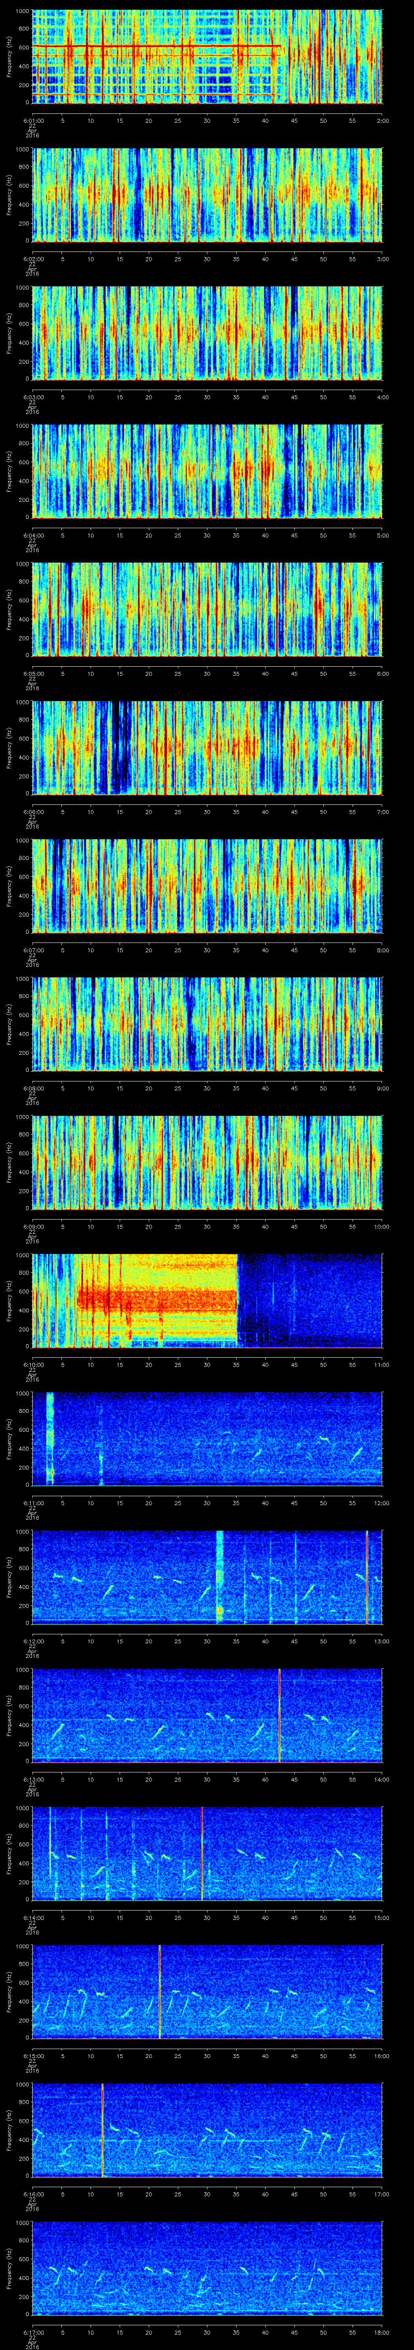Select the spectrogram panel starting at 6:14:00
The height and width of the screenshot is (2350, 414).
point(207,1854)
